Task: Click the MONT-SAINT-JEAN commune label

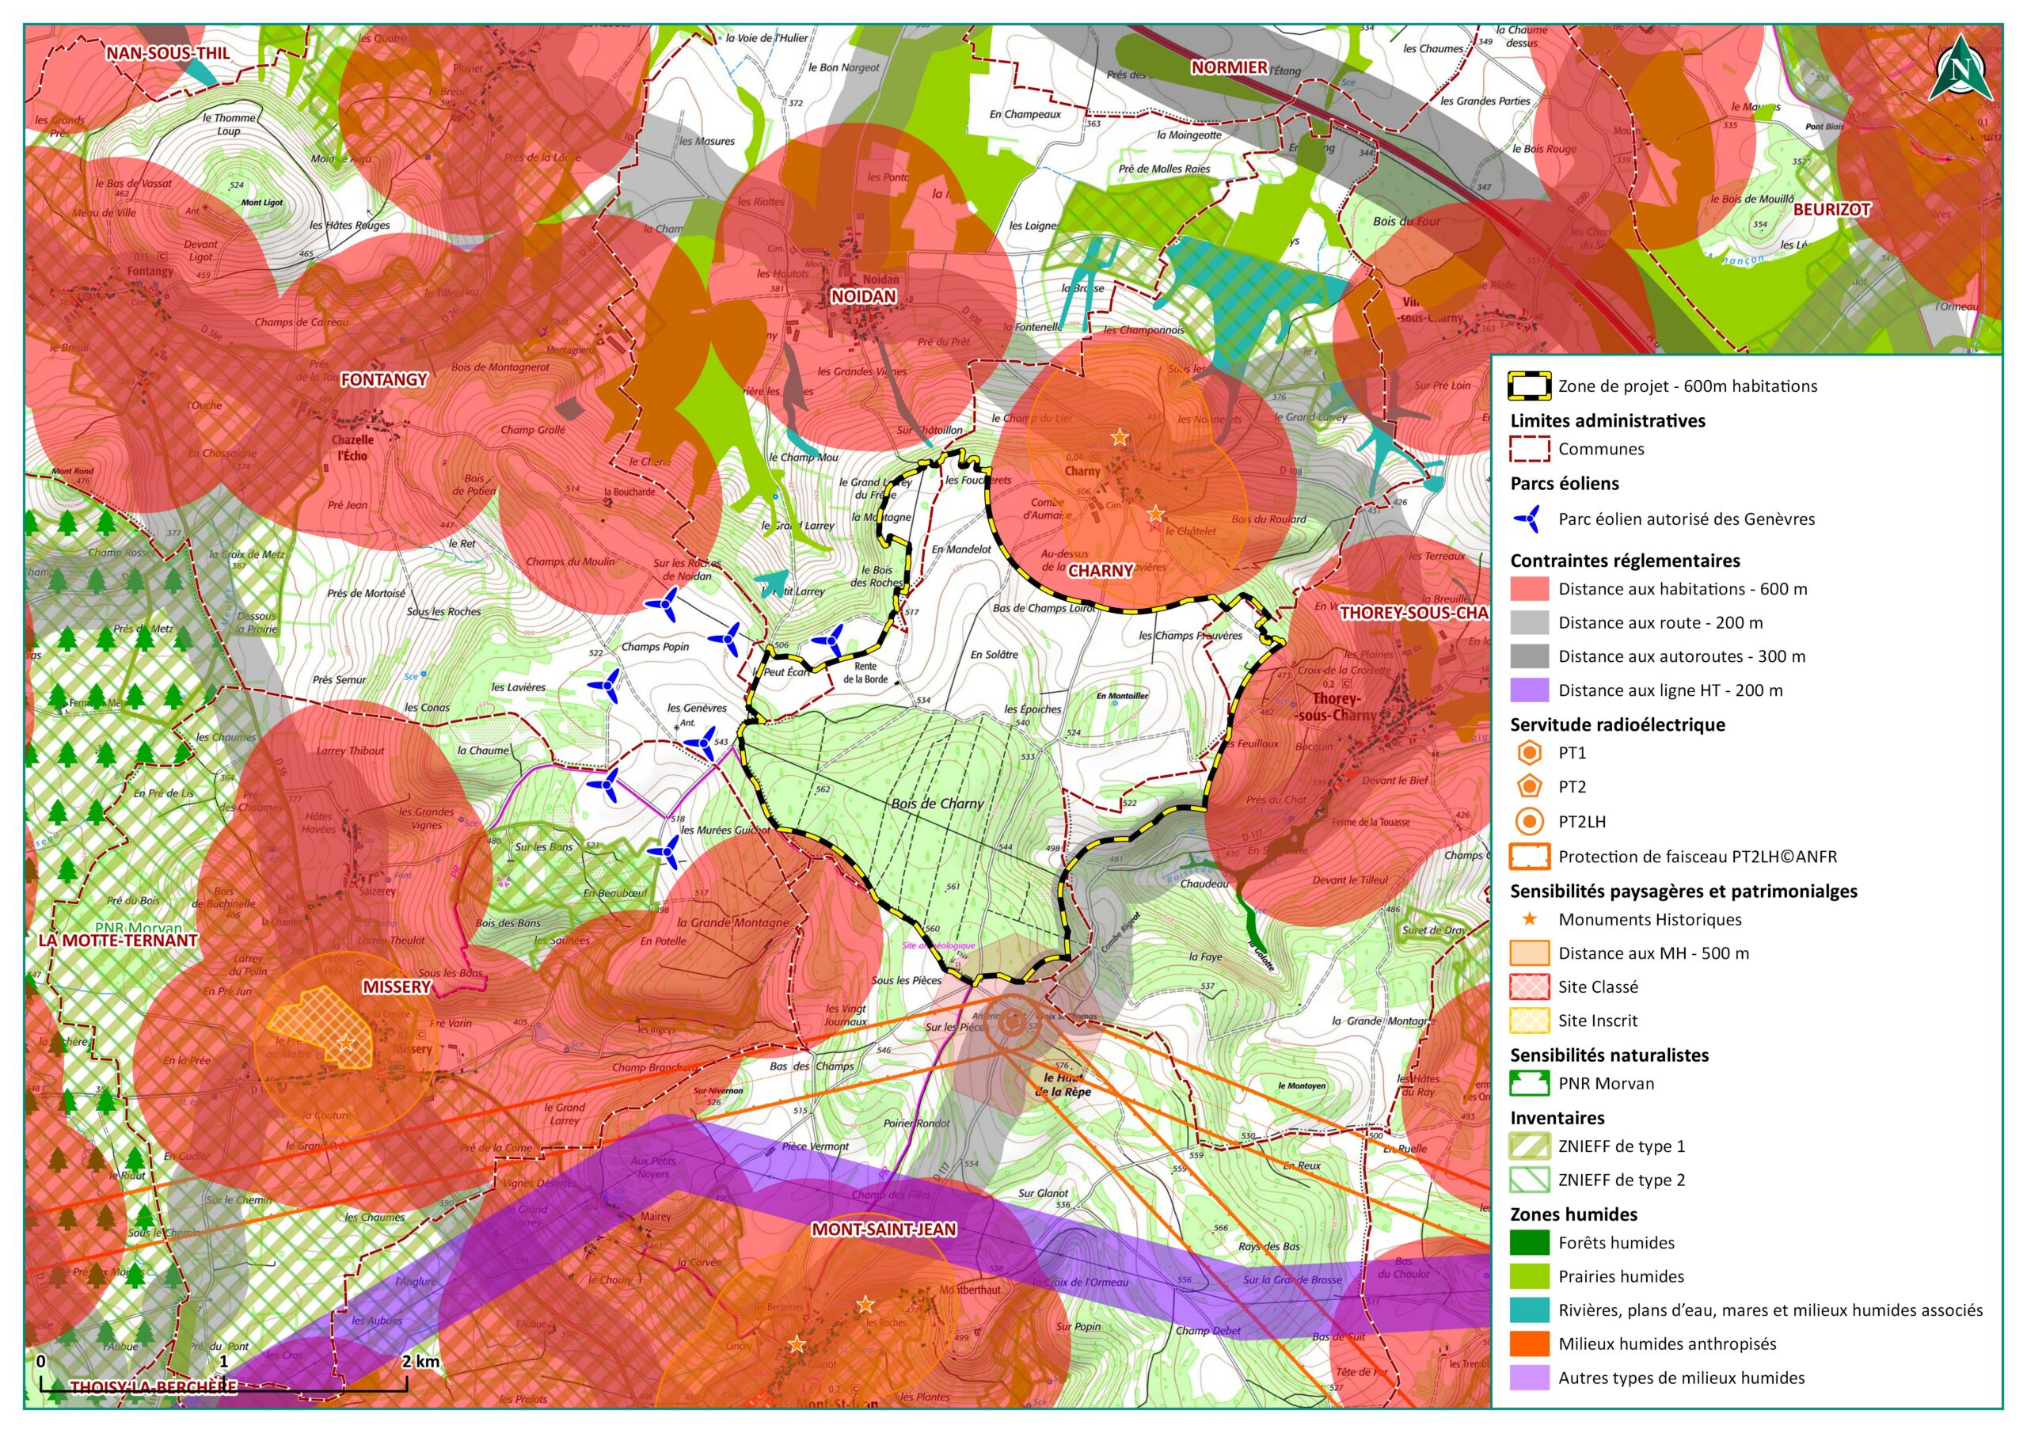Action: point(884,1230)
